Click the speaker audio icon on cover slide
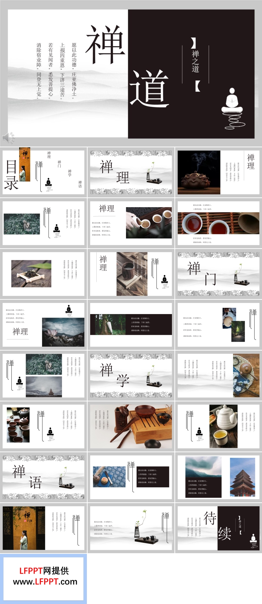 [8, 138]
